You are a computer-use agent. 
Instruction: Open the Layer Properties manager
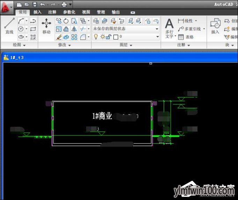click(96, 21)
